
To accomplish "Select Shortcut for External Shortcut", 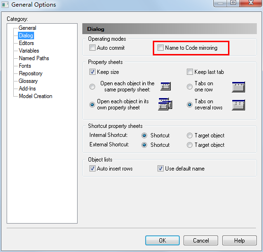I will [x=144, y=145].
